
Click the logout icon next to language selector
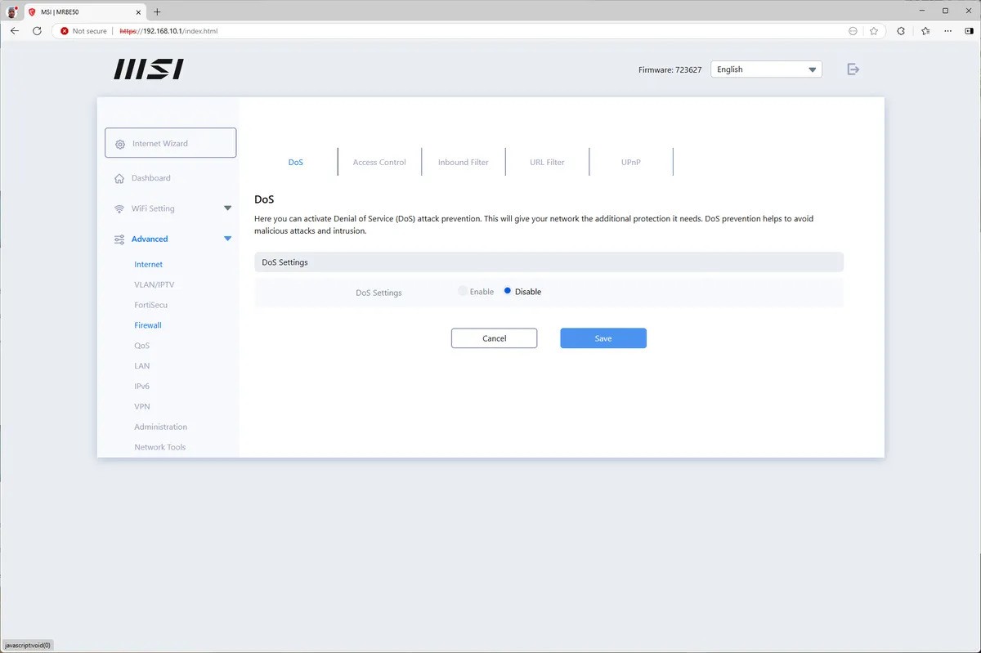coord(853,69)
